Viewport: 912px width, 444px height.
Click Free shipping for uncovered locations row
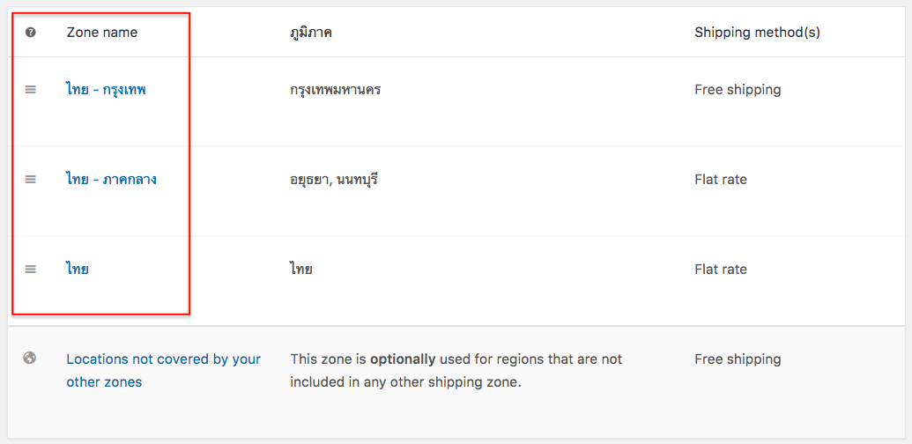tap(738, 359)
